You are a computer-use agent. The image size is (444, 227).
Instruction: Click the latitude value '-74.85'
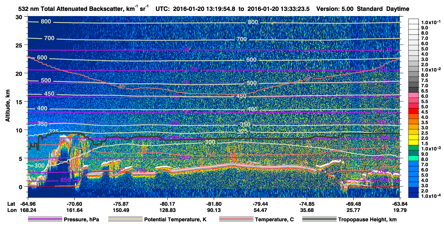click(307, 204)
